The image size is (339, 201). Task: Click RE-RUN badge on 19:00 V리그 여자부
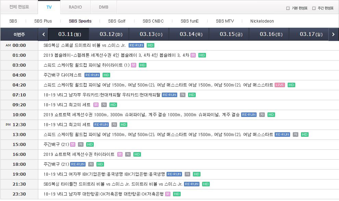pyautogui.click(x=174, y=175)
